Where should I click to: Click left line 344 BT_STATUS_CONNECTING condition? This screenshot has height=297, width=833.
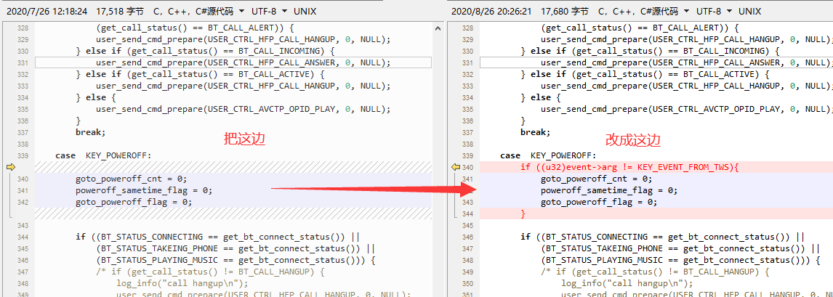pyautogui.click(x=218, y=237)
